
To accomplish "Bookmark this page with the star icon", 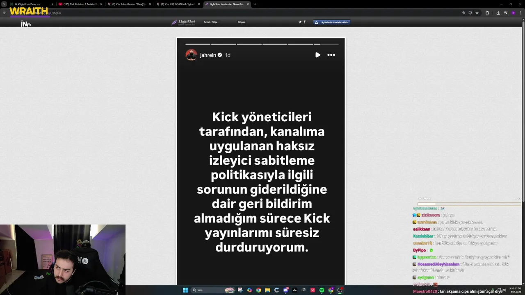I will tap(477, 13).
